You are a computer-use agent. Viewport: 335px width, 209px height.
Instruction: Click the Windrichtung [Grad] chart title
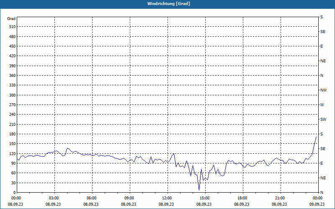pos(169,4)
